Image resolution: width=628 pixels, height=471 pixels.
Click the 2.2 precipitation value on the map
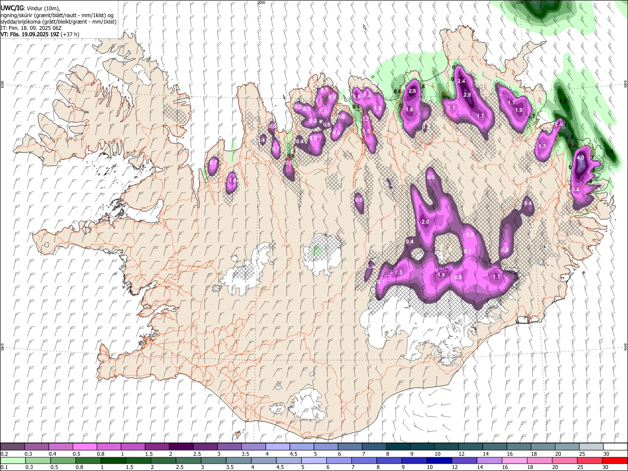click(x=572, y=145)
